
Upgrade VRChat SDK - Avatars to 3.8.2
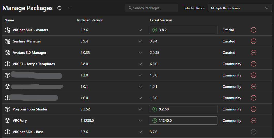(x=183, y=30)
